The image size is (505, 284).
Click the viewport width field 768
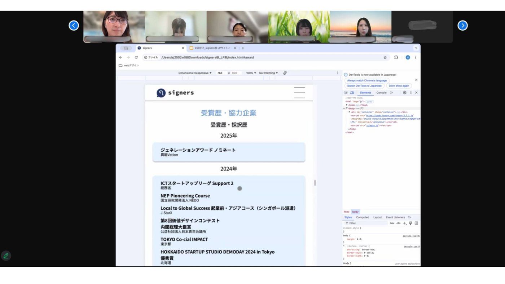(x=220, y=73)
